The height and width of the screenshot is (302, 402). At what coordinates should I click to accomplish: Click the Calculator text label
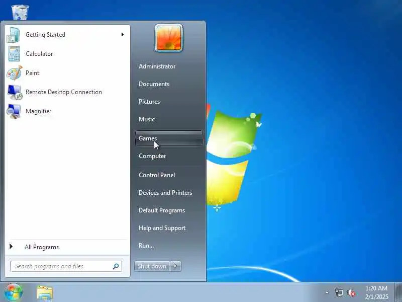[x=39, y=54]
